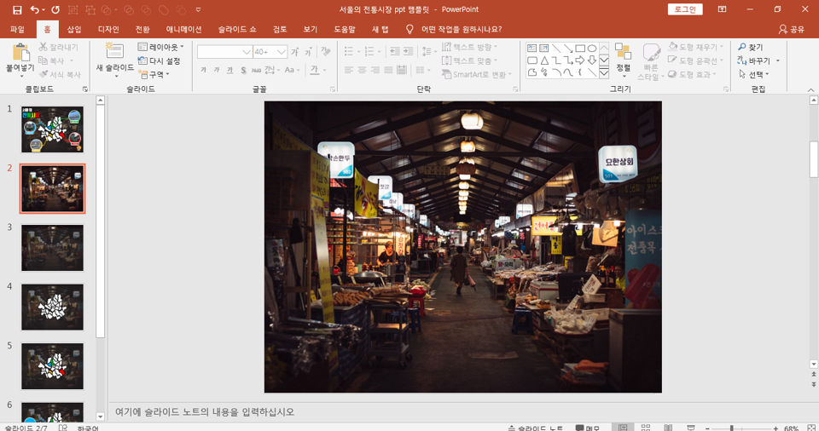This screenshot has height=431, width=819.
Task: Click the 로그인 sign-in button
Action: pyautogui.click(x=685, y=9)
